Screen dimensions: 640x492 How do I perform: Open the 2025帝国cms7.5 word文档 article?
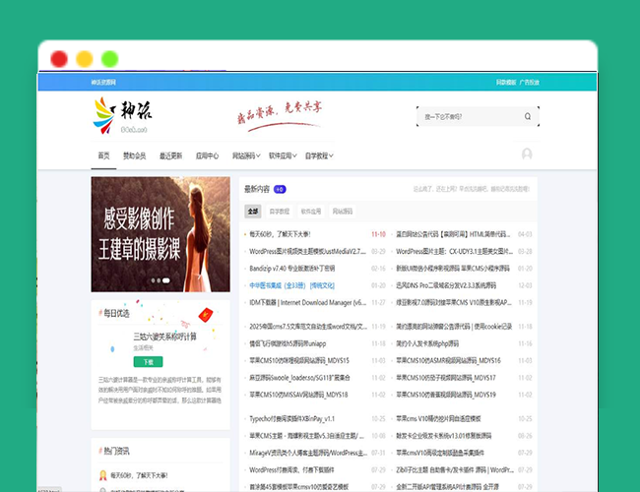[308, 327]
